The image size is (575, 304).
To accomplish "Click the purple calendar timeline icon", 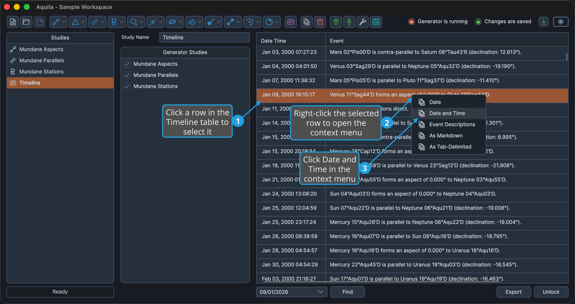I will click(x=291, y=22).
